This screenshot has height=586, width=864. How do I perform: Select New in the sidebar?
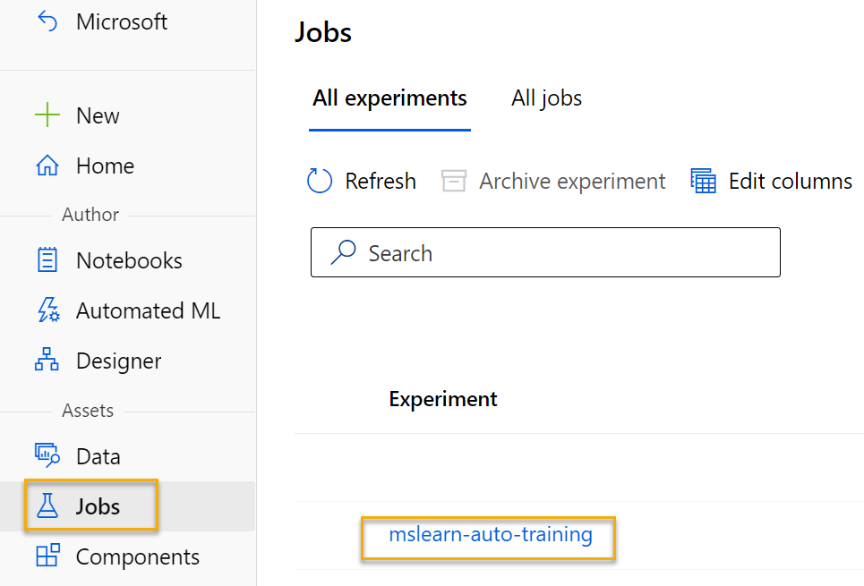point(98,115)
